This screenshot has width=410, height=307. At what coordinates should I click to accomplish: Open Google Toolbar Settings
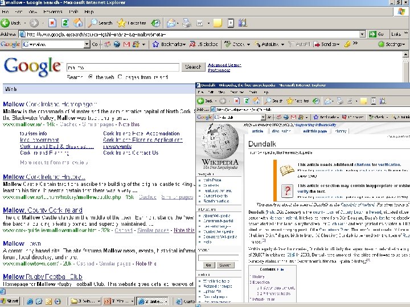(x=391, y=44)
